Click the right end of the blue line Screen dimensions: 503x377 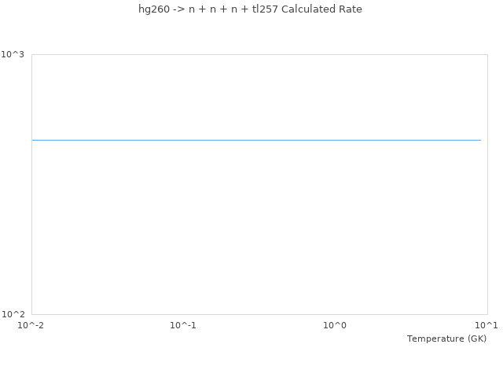[480, 140]
